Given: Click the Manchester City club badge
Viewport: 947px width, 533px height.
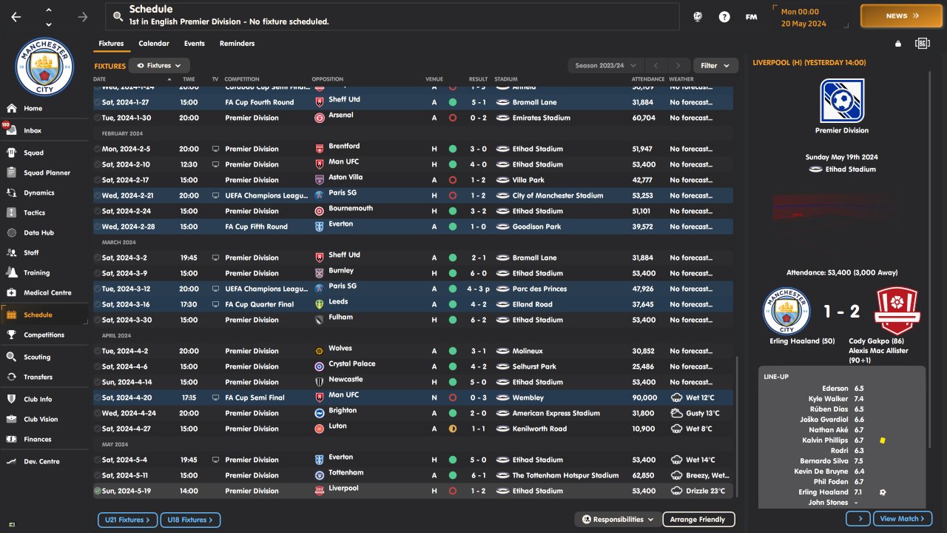Looking at the screenshot, I should 44,67.
